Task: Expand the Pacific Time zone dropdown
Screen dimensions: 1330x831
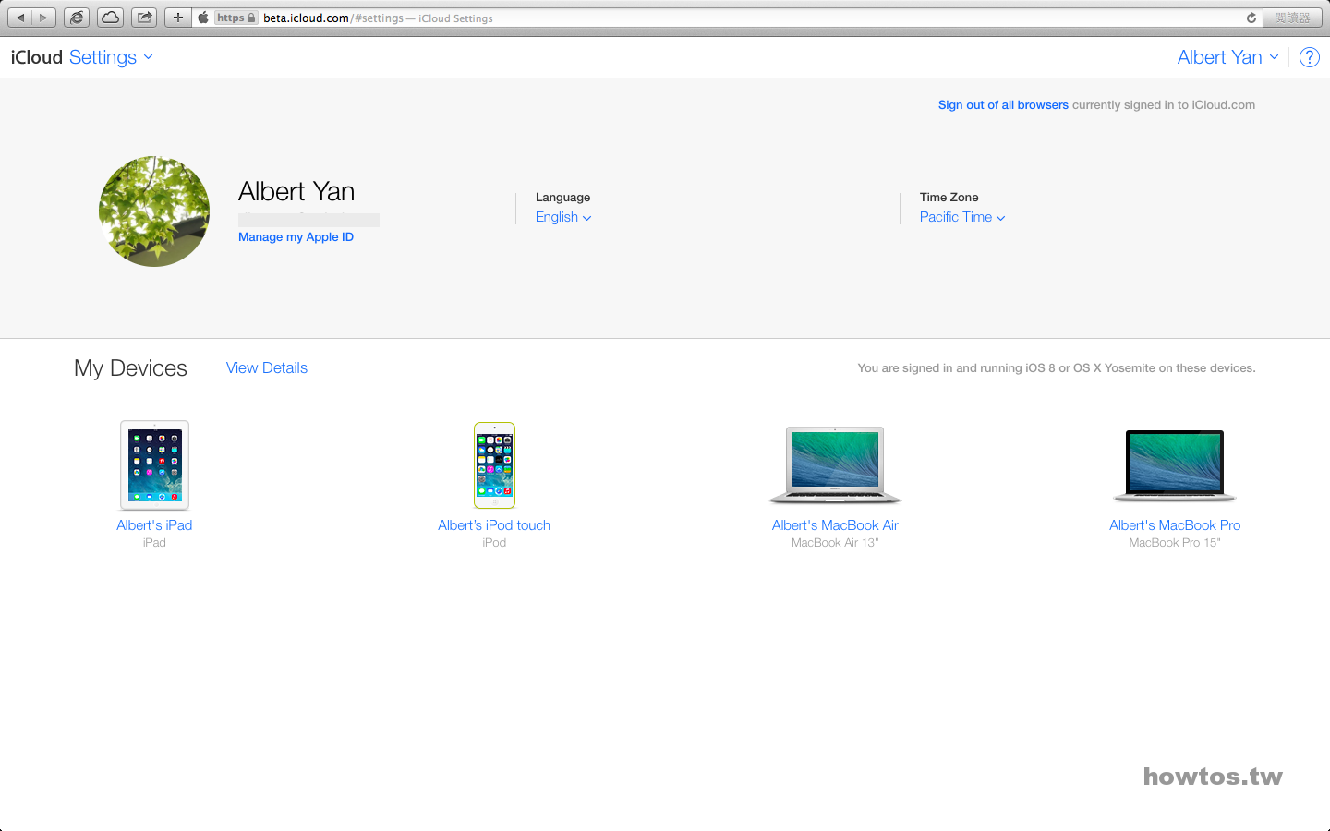Action: click(962, 217)
